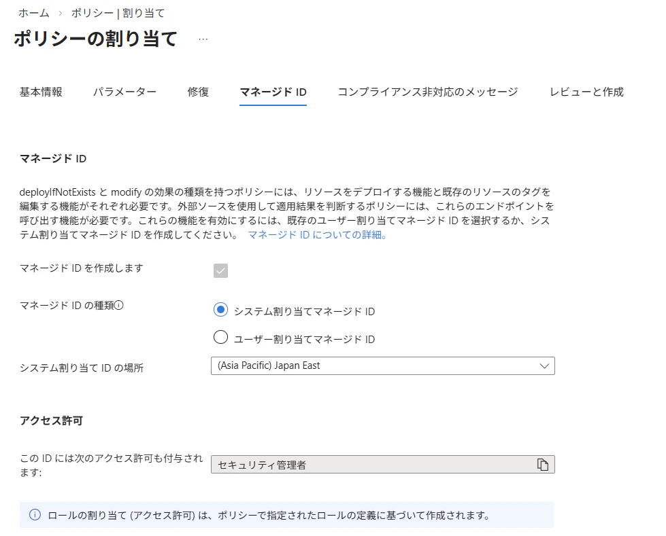
Task: Click the ロールの割り当て information message text
Action: 269,515
